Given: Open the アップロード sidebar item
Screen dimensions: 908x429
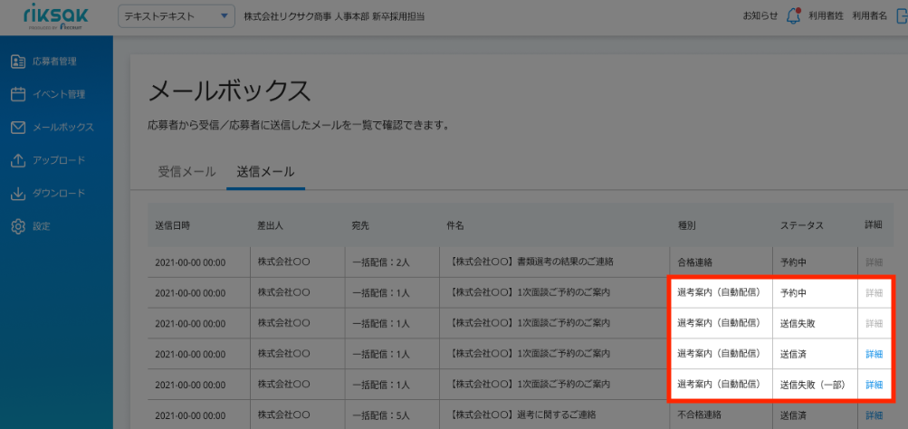Looking at the screenshot, I should 48,160.
